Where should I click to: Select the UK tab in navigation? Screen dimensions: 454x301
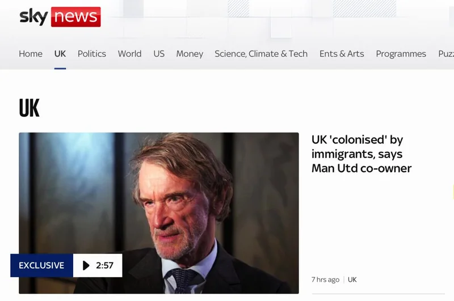60,54
